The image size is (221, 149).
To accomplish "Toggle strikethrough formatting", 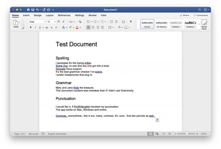I will [47, 28].
